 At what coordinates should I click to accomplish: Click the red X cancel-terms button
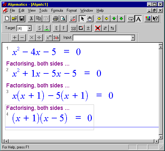click(x=98, y=28)
